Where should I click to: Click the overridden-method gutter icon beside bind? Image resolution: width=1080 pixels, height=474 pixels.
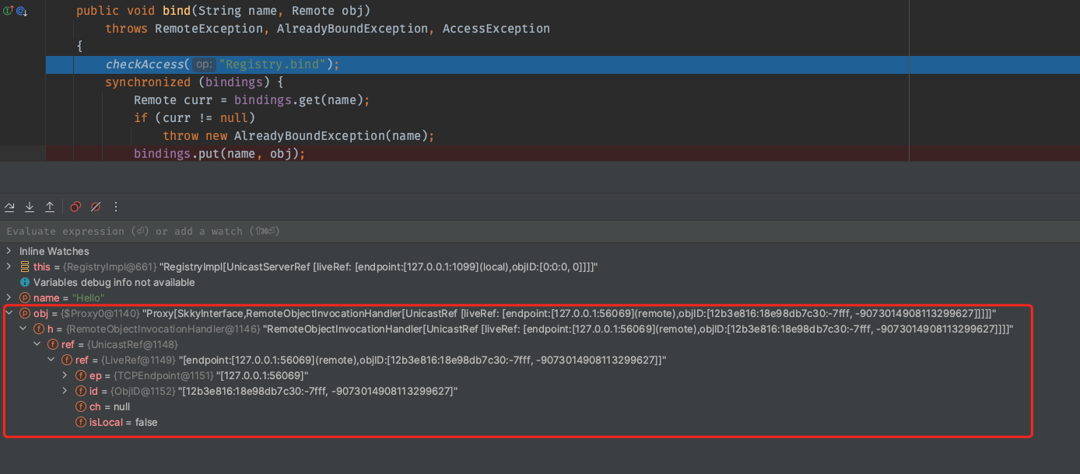point(21,11)
